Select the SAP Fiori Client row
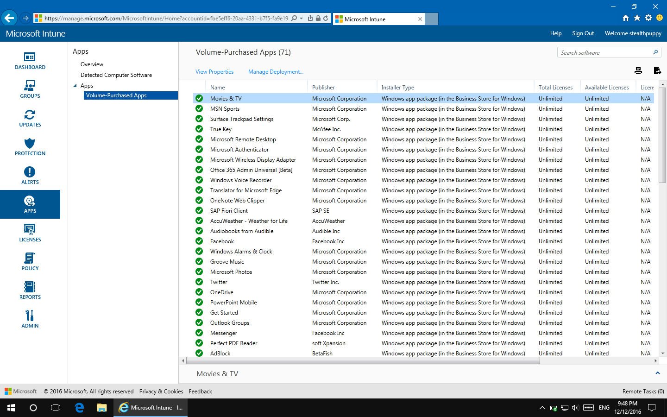 point(423,211)
